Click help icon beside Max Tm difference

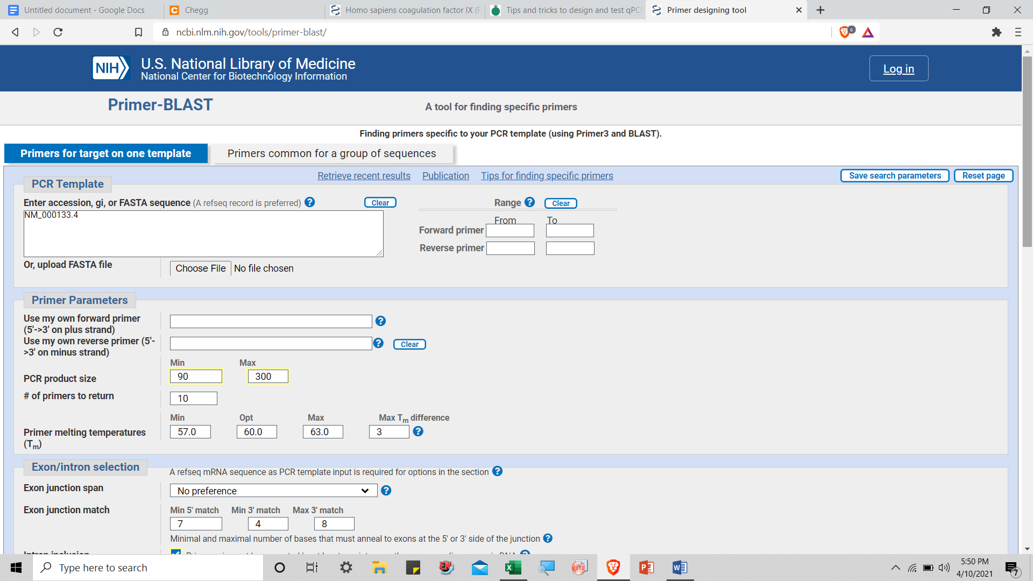[418, 431]
